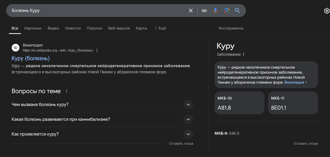This screenshot has width=330, height=157.
Task: Switch to the Новости tab
Action: (x=73, y=28)
